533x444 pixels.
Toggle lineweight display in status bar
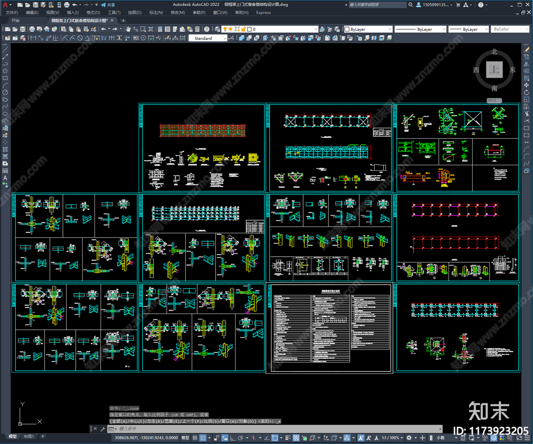click(x=288, y=438)
